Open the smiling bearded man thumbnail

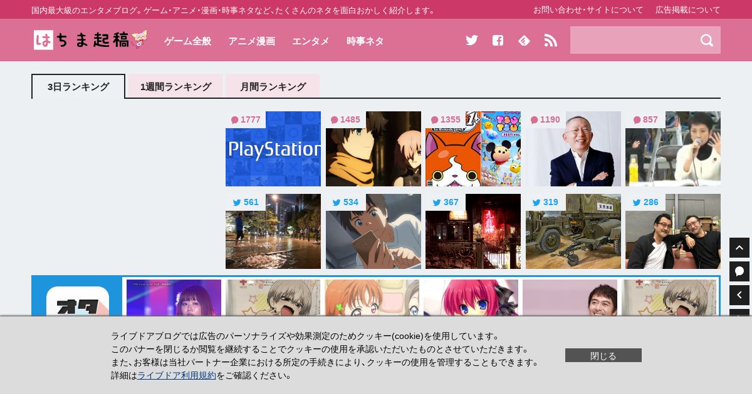[x=570, y=298]
